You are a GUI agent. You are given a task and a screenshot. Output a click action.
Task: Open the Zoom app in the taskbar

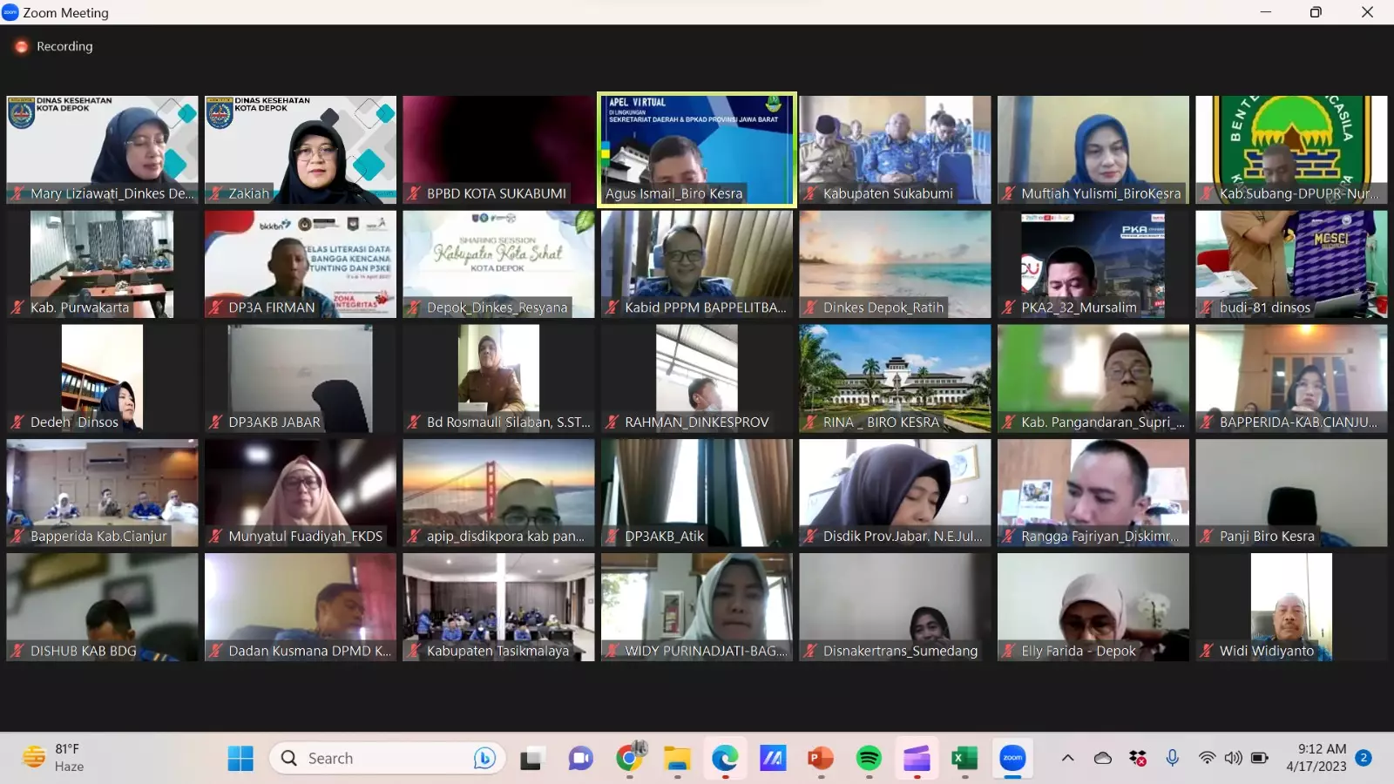pos(1012,759)
